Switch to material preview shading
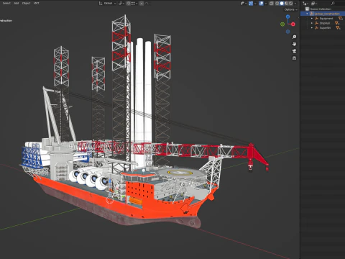Image resolution: width=345 pixels, height=259 pixels. click(286, 4)
